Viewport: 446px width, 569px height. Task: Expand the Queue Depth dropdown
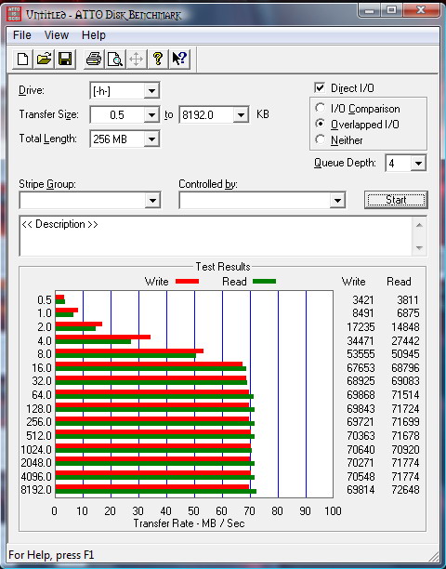pos(418,164)
